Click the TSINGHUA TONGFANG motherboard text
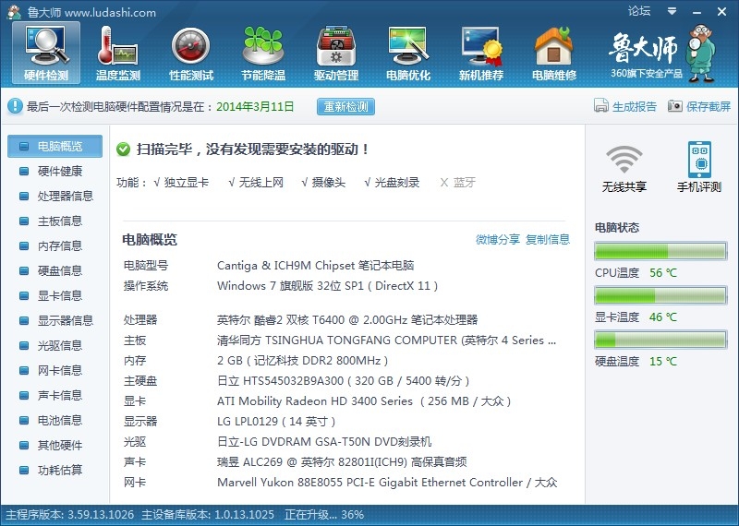The height and width of the screenshot is (526, 739). (x=386, y=341)
